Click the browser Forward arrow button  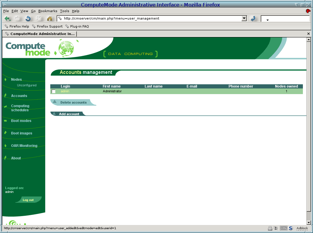pyautogui.click(x=18, y=19)
